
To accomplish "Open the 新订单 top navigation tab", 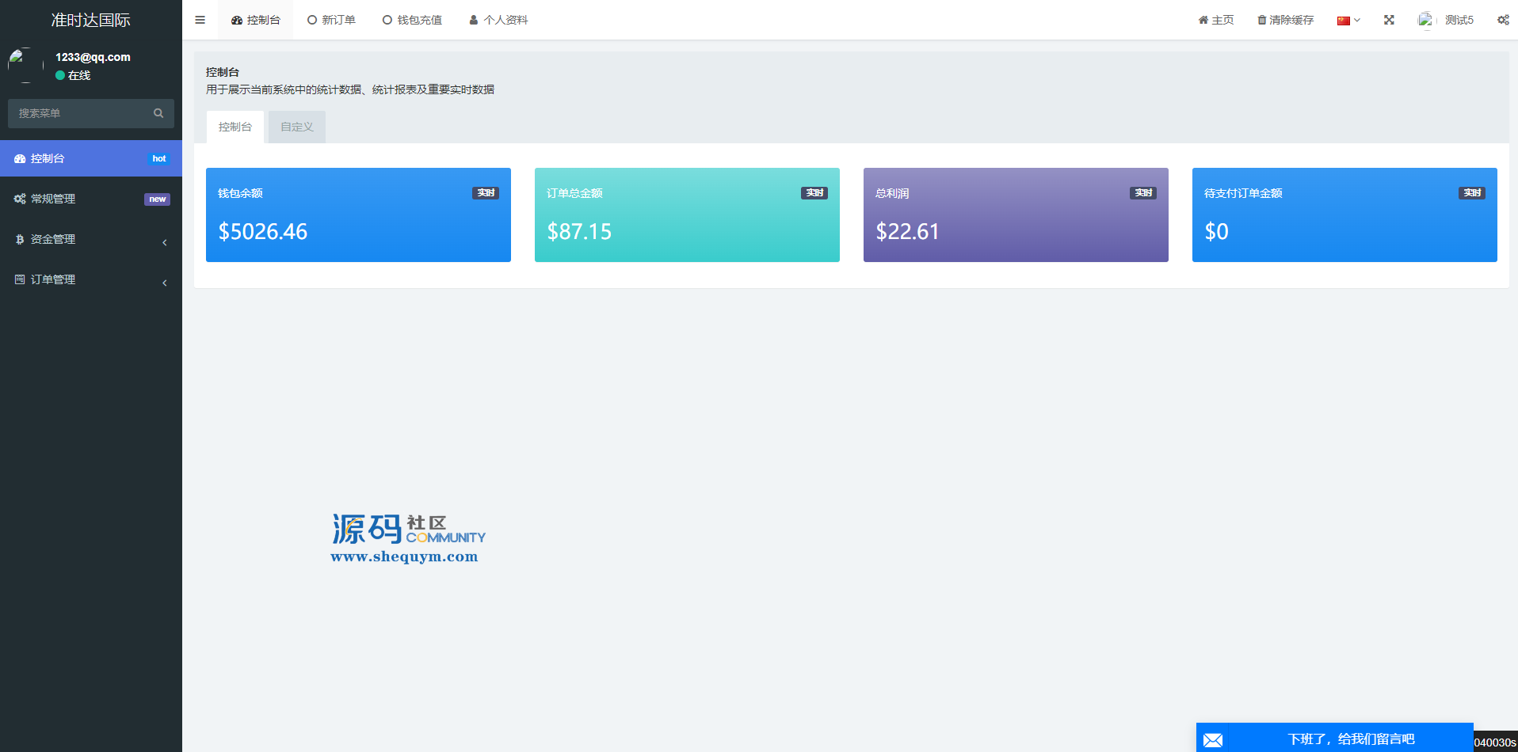I will [331, 20].
